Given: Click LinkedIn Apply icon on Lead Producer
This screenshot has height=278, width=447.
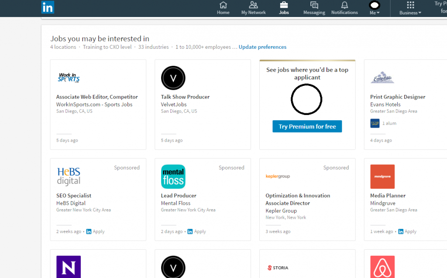Looking at the screenshot, I should point(190,232).
